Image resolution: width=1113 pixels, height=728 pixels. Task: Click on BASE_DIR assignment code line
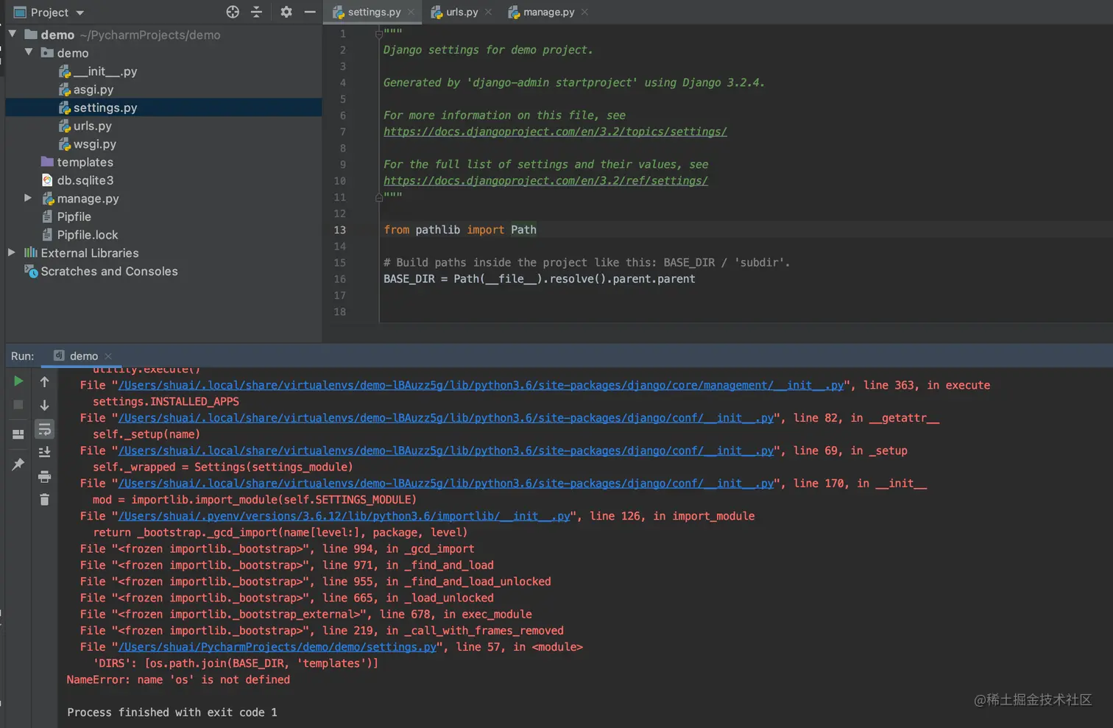click(540, 279)
